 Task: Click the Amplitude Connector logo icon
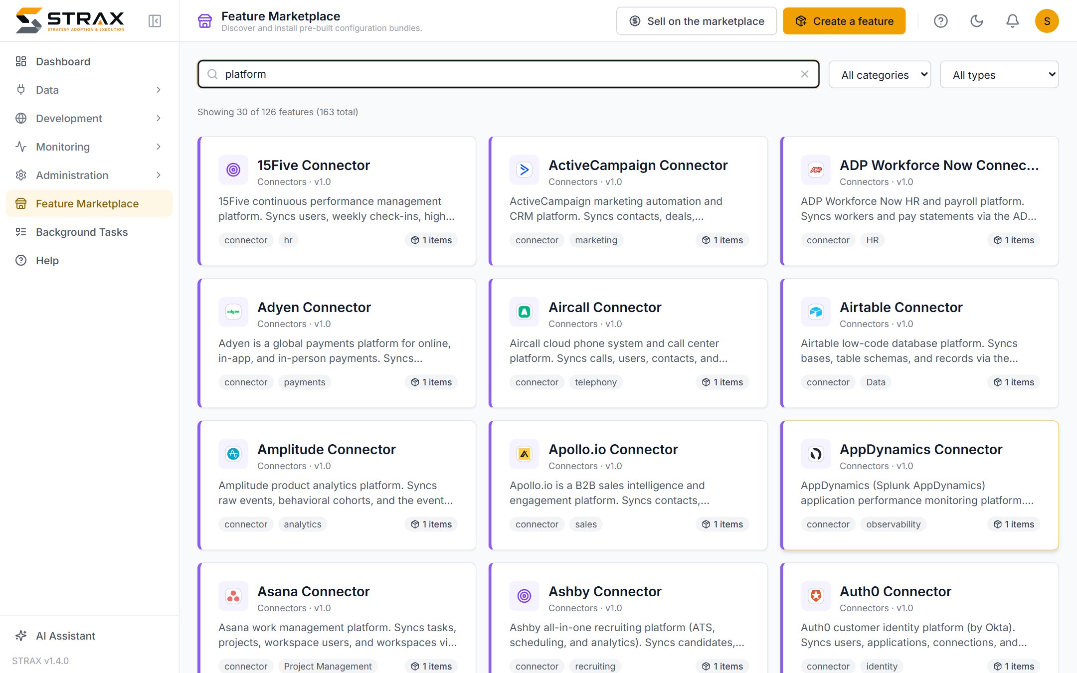[x=233, y=454]
